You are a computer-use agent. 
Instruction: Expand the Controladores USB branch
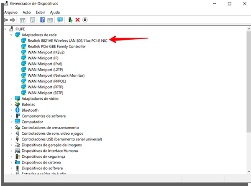(11, 139)
